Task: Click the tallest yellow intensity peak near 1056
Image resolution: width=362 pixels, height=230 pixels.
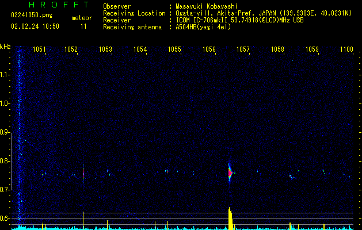Action: tap(230, 218)
